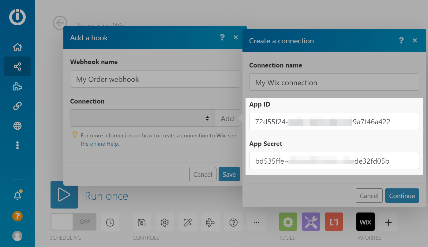Open the Templates puzzle icon in sidebar
The image size is (428, 247).
17,86
